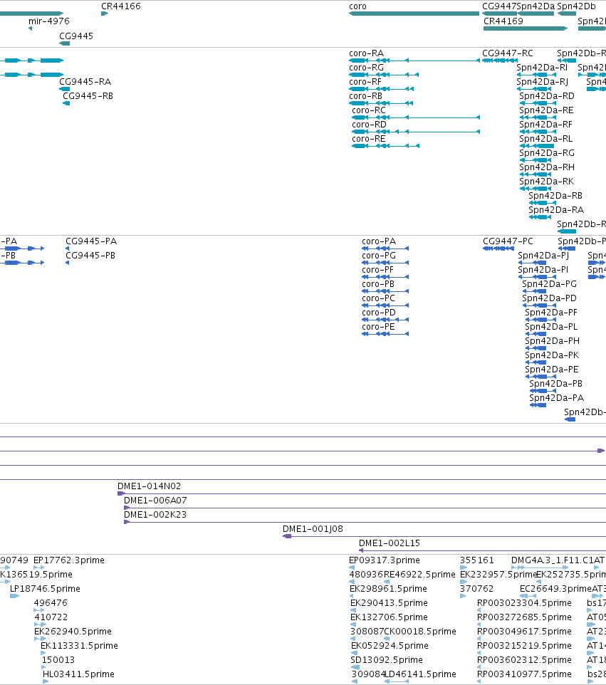Select the mir-4976 gene label
The width and height of the screenshot is (606, 685).
49,21
